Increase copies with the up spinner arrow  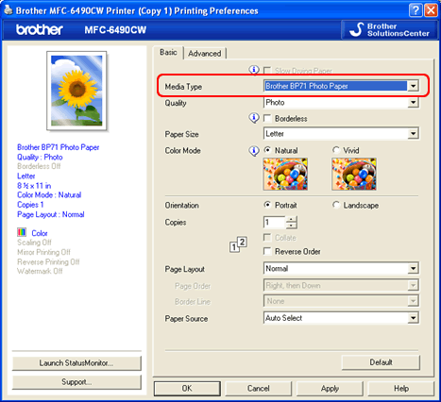click(x=292, y=219)
